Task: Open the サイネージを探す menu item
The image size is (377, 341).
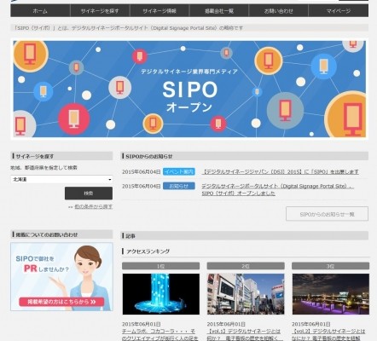Action: (100, 11)
